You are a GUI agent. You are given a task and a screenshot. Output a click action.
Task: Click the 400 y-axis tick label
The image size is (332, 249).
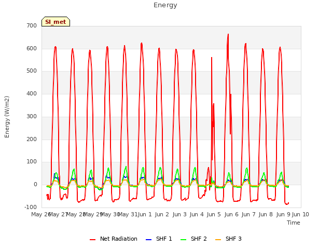[32, 93]
